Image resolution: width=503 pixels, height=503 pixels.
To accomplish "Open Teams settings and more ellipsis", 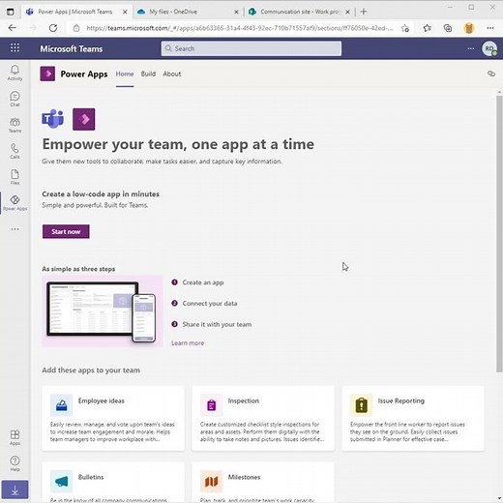I will click(471, 48).
